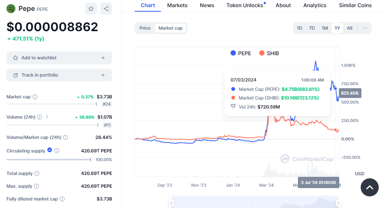This screenshot has height=208, width=384.
Task: Click the Volume (24h) info icon
Action: (39, 117)
